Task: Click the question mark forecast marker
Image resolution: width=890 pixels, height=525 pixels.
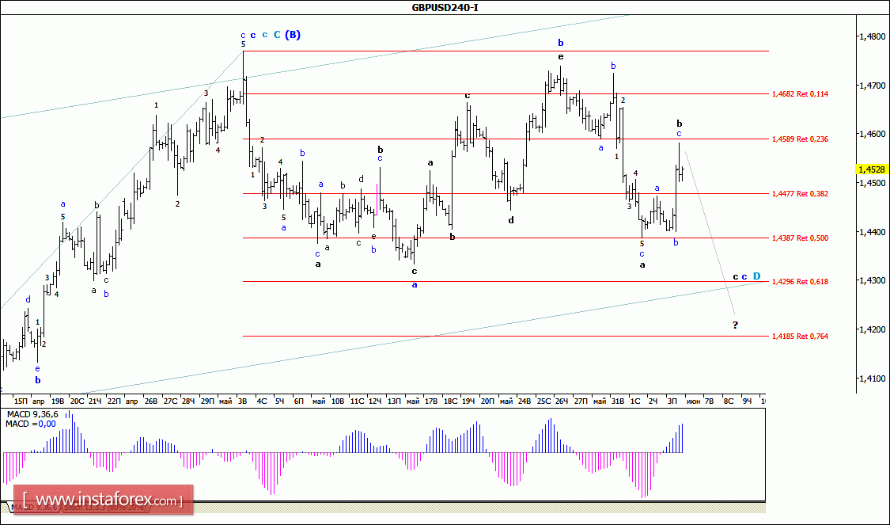Action: 735,325
